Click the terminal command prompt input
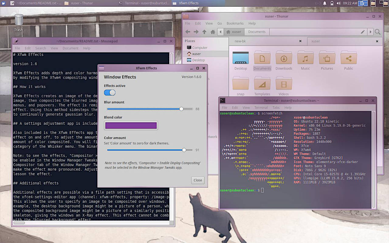Screen dimensions: 389x243 tap(263, 190)
